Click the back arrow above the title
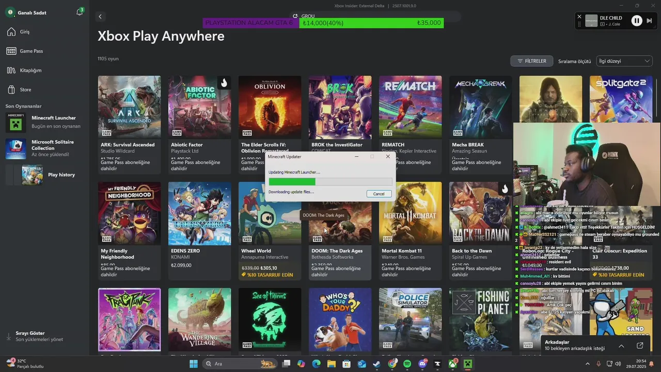661x372 pixels. [100, 17]
